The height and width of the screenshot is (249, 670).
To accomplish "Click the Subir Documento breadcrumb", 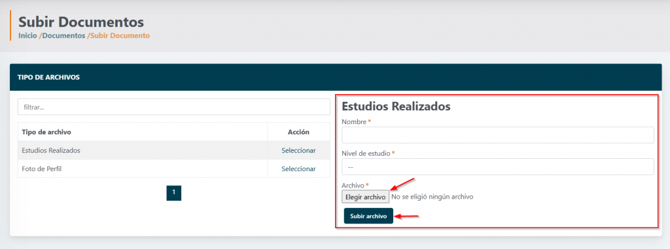I will 120,36.
